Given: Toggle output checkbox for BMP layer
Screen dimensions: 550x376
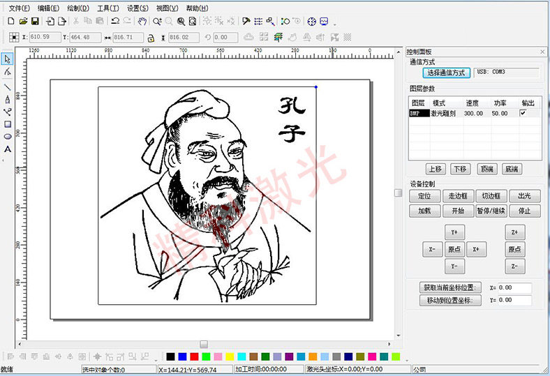Looking at the screenshot, I should pos(523,113).
